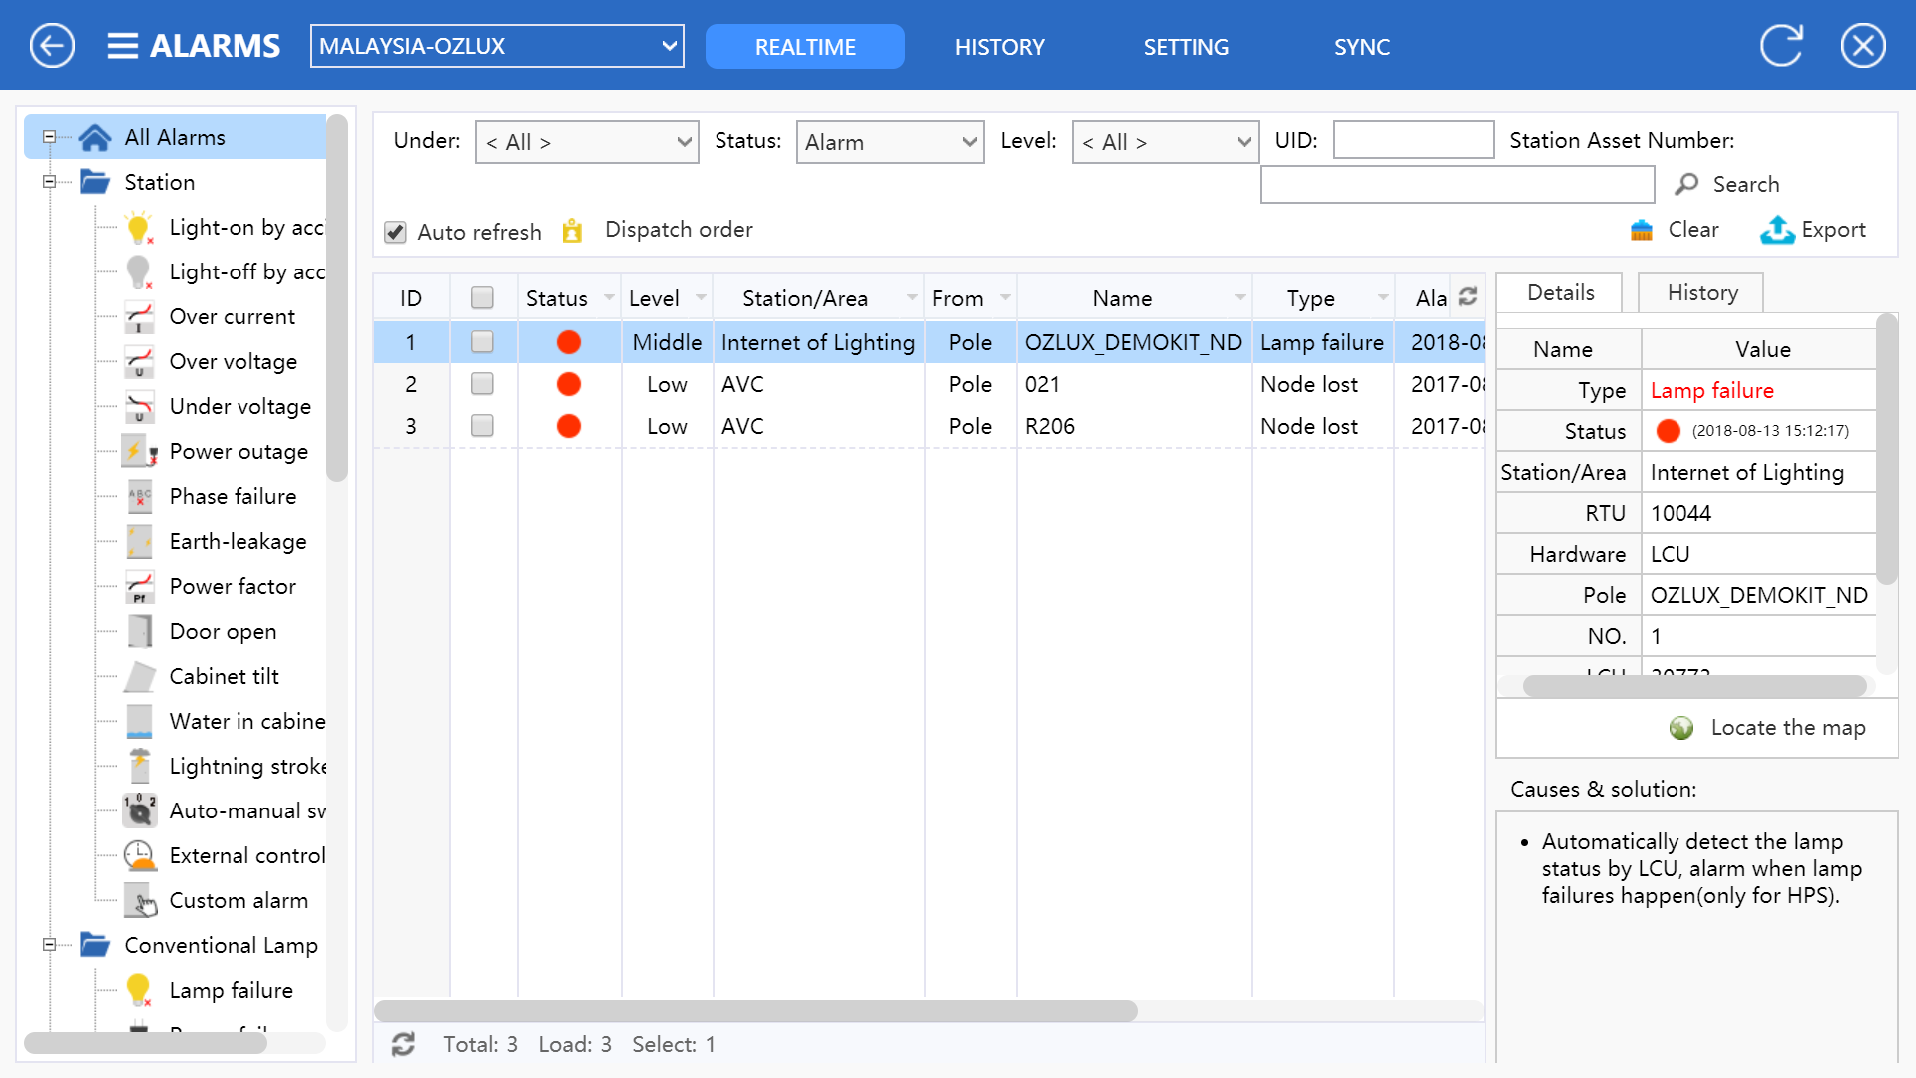Click the Clear filter icon
This screenshot has height=1078, width=1916.
[1642, 230]
